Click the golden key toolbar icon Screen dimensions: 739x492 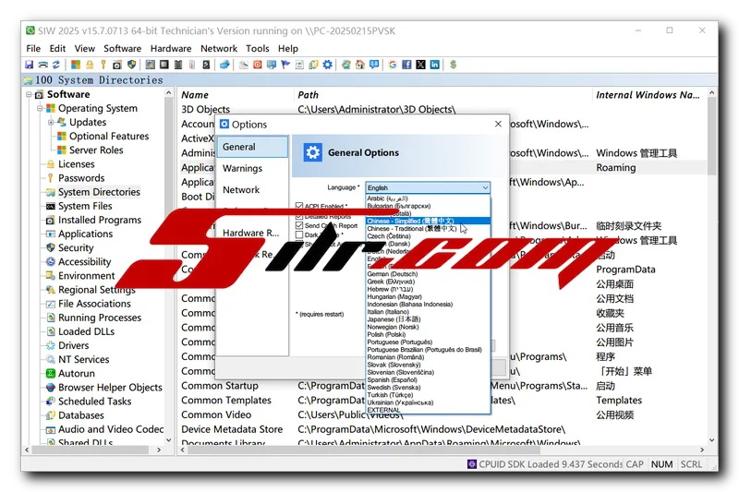pyautogui.click(x=103, y=65)
